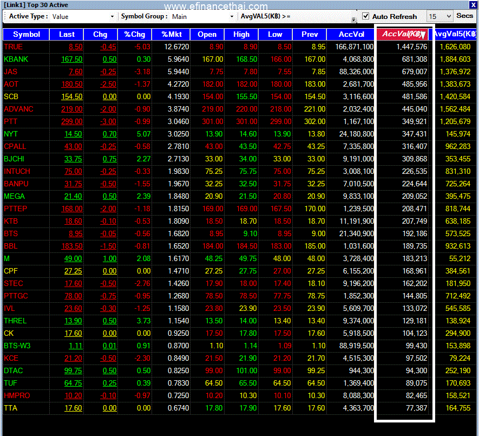Sort by the Chg column header
The width and height of the screenshot is (479, 436).
point(100,34)
